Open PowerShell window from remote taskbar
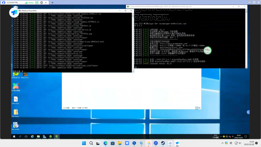This screenshot has width=261, height=147. coord(44,137)
